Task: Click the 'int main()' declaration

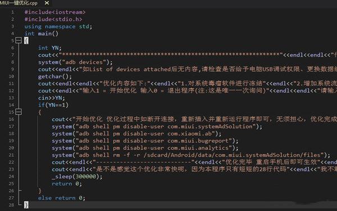Action: tap(41, 34)
